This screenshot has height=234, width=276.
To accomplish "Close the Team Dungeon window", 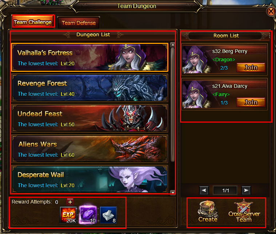I will [271, 12].
